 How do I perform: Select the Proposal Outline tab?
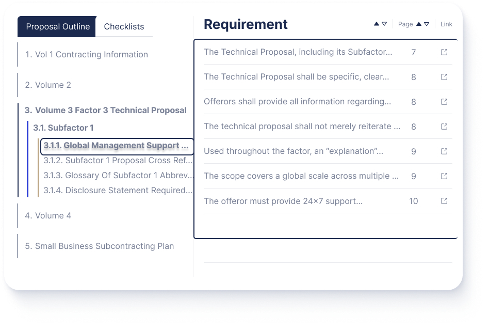pyautogui.click(x=58, y=27)
